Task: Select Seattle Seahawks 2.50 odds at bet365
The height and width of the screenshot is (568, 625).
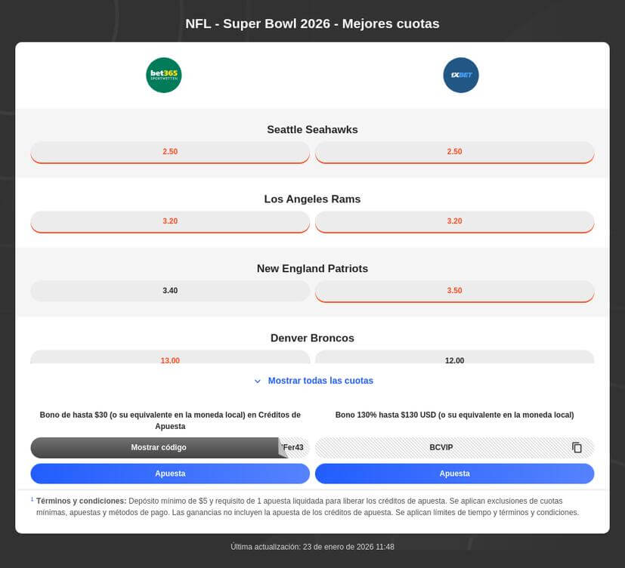Action: point(170,151)
